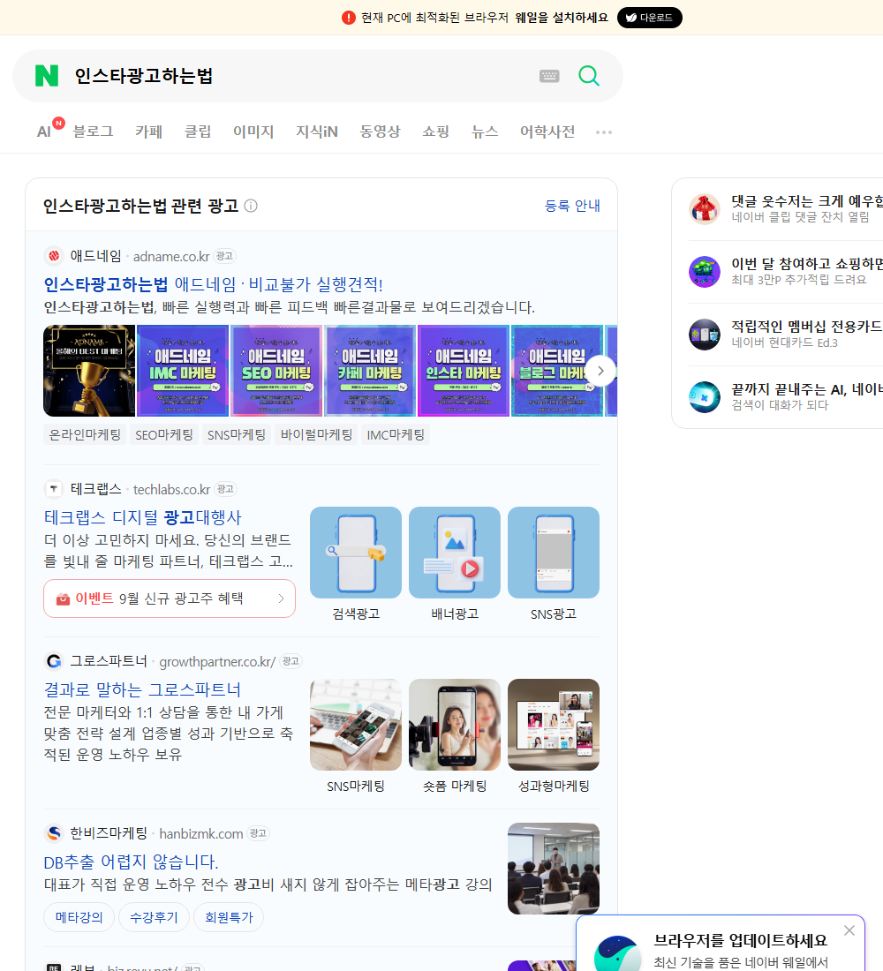Open the 애드네임 IMC 마케팅 thumbnail
This screenshot has height=971, width=883.
coord(183,371)
